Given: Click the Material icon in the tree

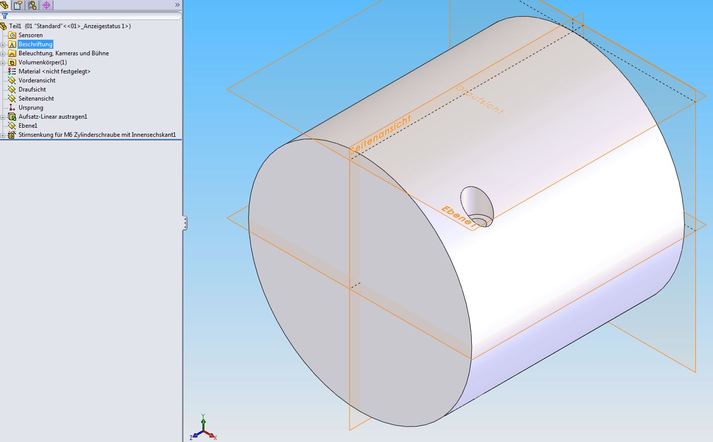Looking at the screenshot, I should tap(12, 71).
